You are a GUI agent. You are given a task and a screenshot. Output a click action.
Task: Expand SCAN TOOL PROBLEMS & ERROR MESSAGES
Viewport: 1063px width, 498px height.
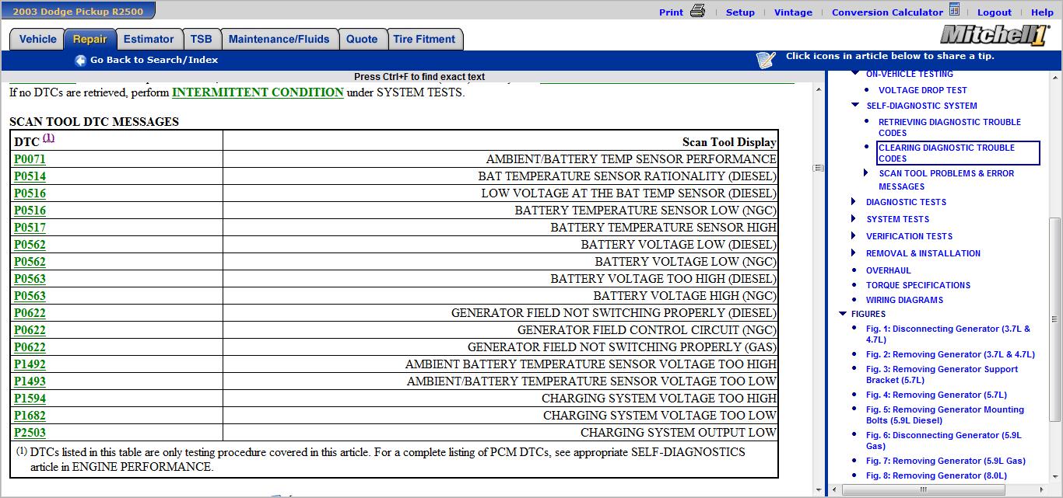click(866, 173)
